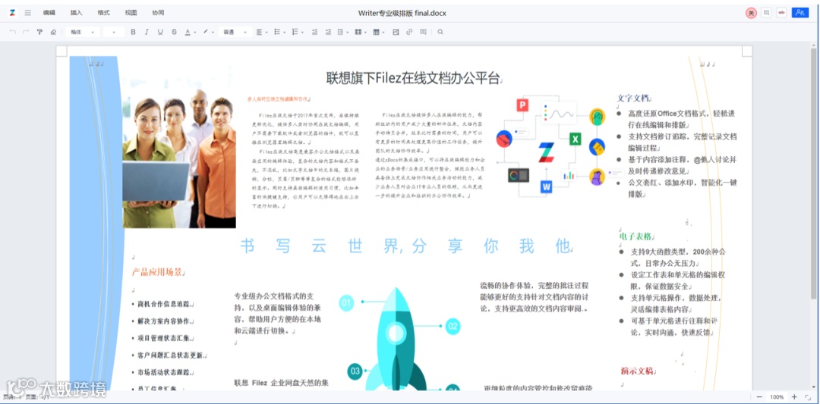Click the Undo arrow icon
This screenshot has height=404, width=820.
point(13,32)
